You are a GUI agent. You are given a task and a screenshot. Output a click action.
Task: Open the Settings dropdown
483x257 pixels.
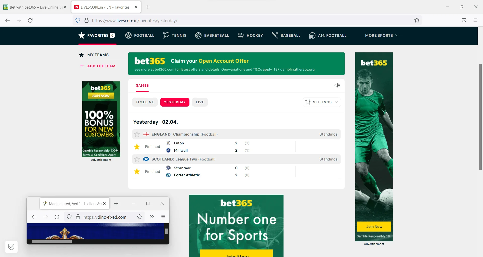tap(321, 102)
